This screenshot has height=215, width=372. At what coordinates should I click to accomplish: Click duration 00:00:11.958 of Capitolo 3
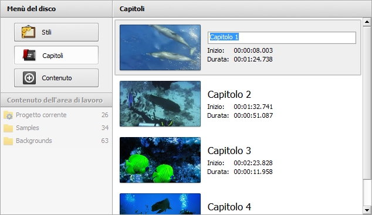pyautogui.click(x=253, y=172)
